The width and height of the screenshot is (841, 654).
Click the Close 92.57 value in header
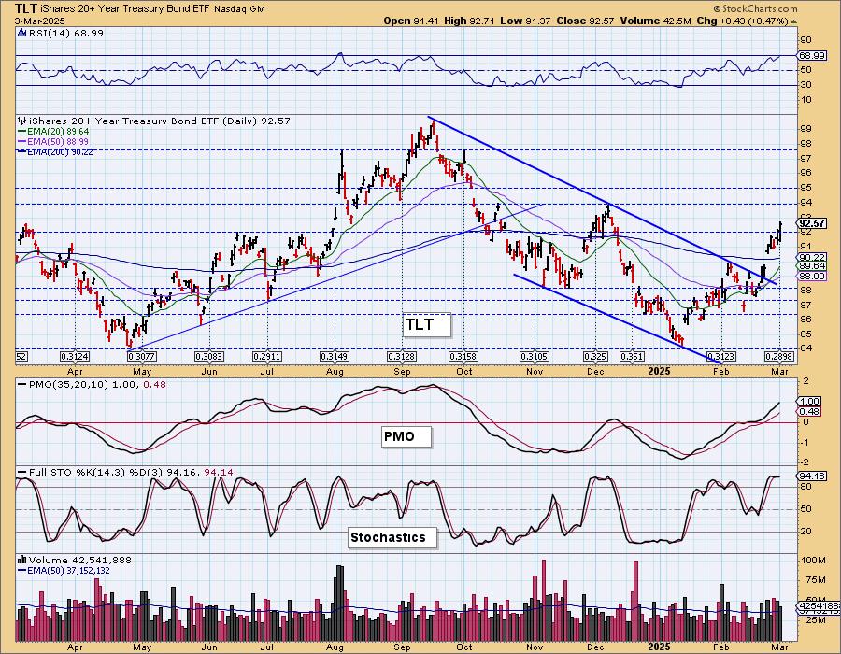pyautogui.click(x=586, y=21)
